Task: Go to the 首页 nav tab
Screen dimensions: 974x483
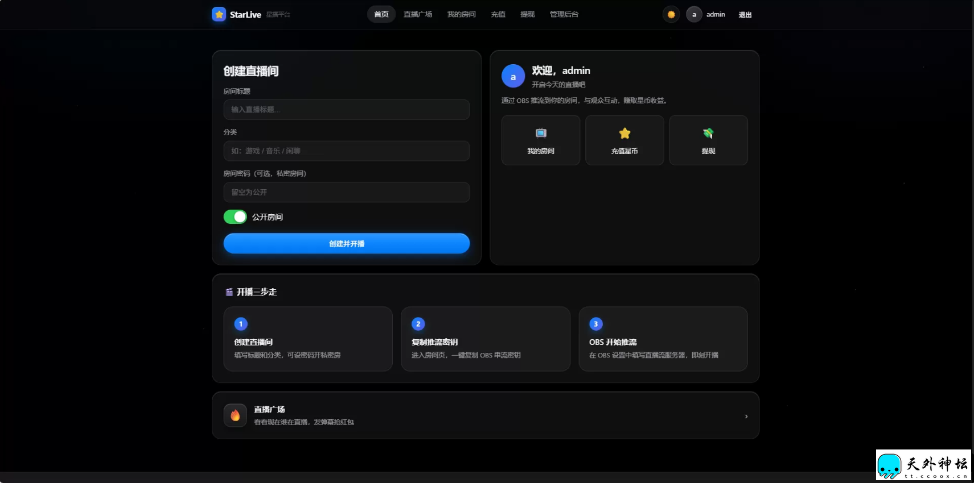Action: pos(381,14)
